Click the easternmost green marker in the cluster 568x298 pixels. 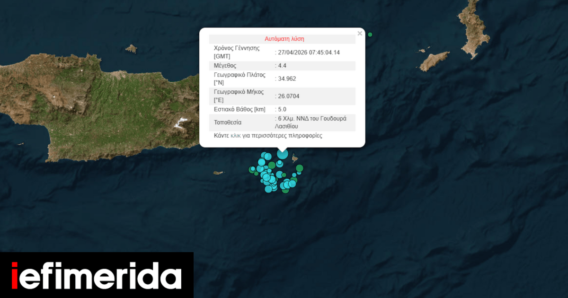pyautogui.click(x=299, y=168)
